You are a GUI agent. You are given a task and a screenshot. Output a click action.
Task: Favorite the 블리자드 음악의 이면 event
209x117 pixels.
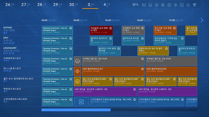pos(111,38)
